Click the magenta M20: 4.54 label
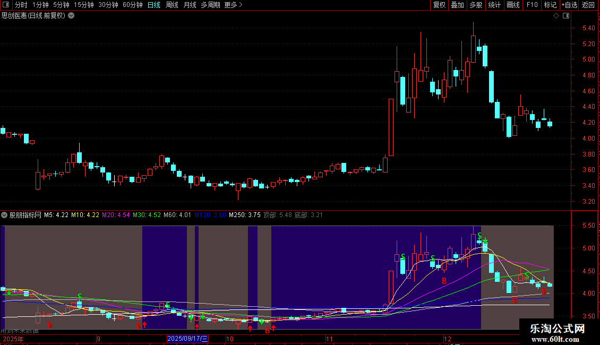The image size is (600, 345). point(116,215)
